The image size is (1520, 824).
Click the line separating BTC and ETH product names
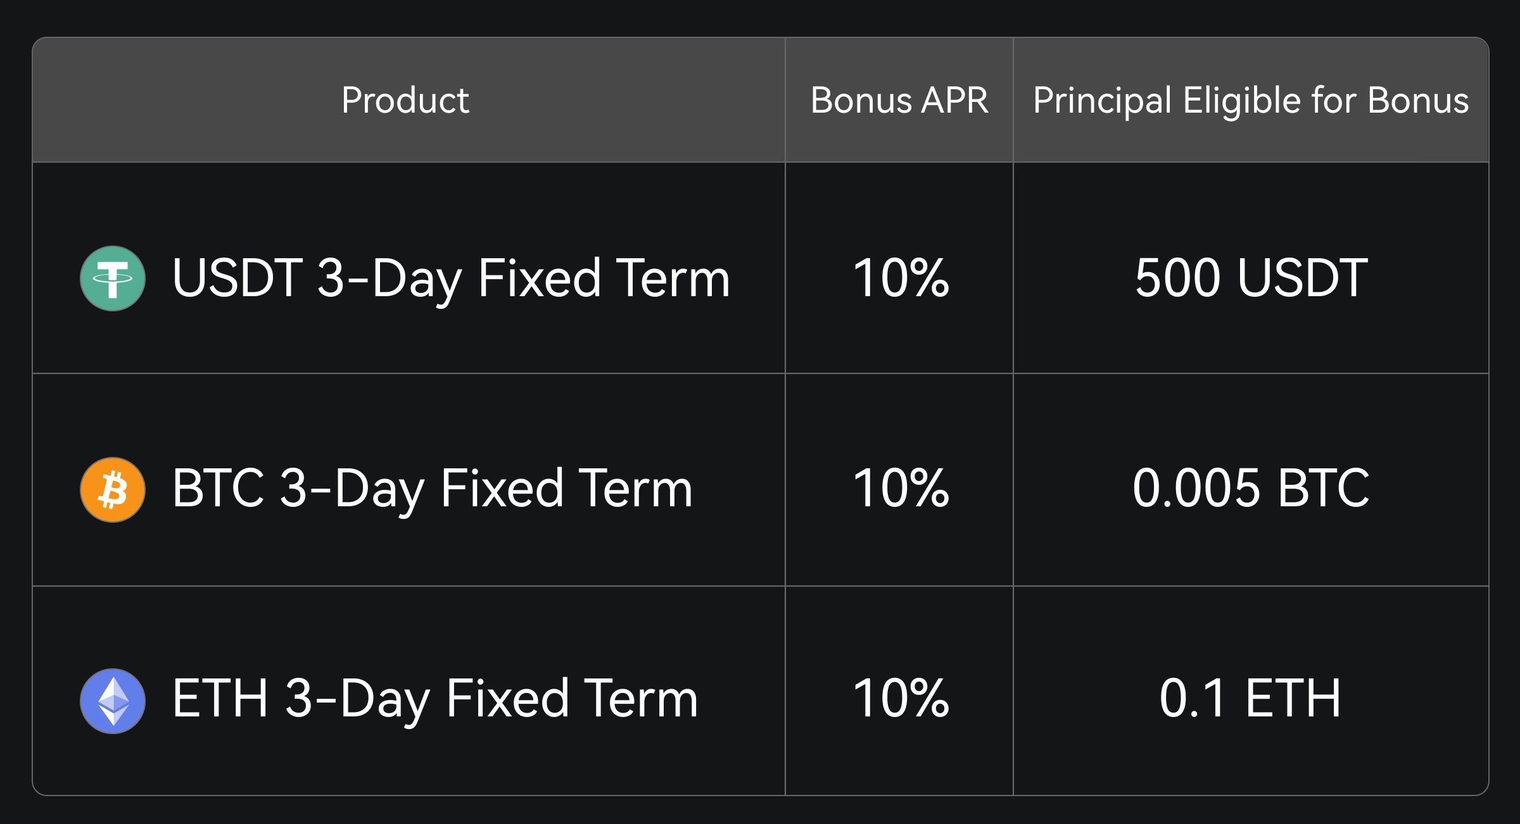(408, 586)
